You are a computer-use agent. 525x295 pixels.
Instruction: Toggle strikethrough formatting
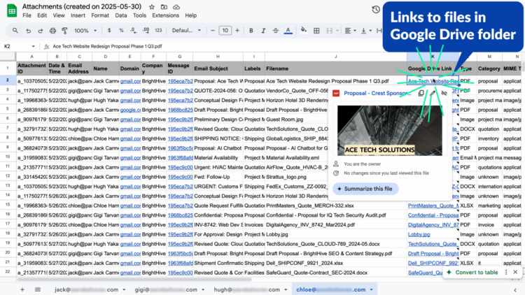click(276, 31)
